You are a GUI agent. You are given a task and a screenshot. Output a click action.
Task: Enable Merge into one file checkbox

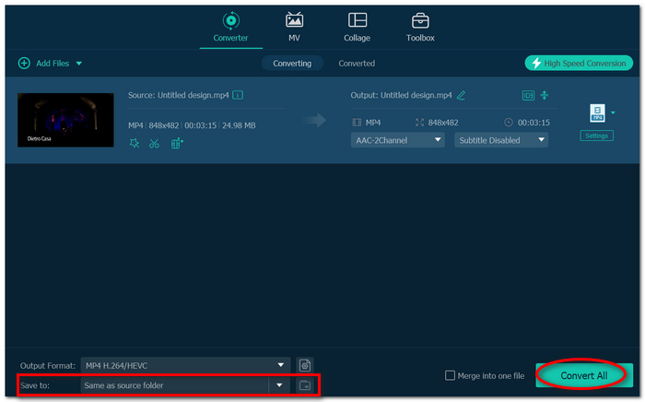(x=450, y=375)
